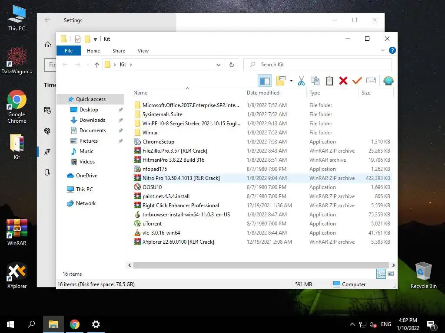Click the Cut scissors icon

point(301,81)
